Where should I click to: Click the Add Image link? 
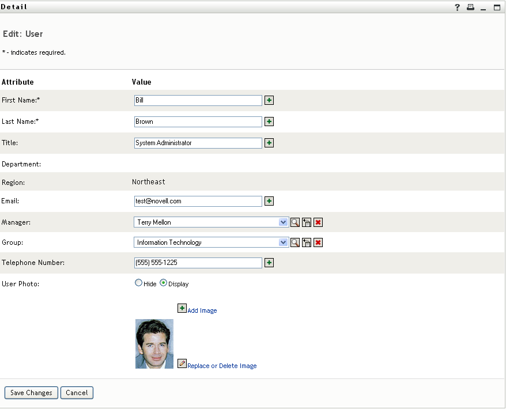[202, 310]
